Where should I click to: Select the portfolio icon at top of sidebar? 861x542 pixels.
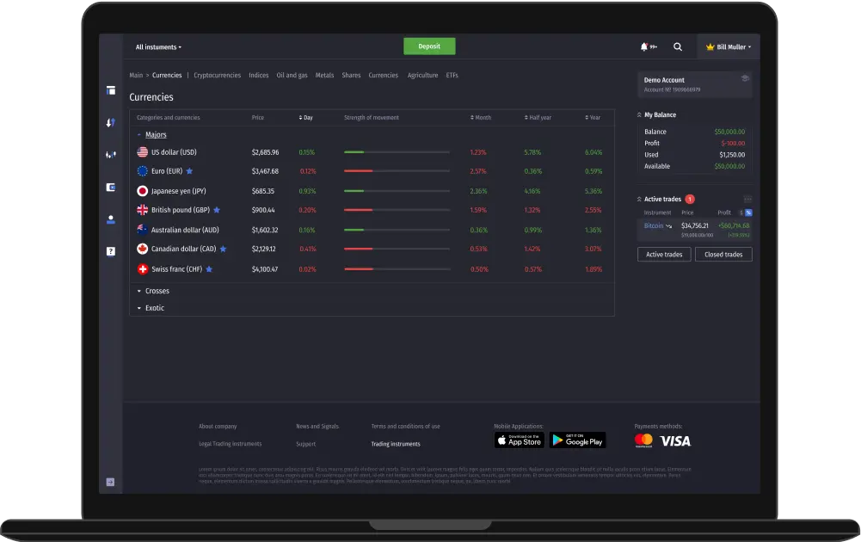[x=110, y=90]
